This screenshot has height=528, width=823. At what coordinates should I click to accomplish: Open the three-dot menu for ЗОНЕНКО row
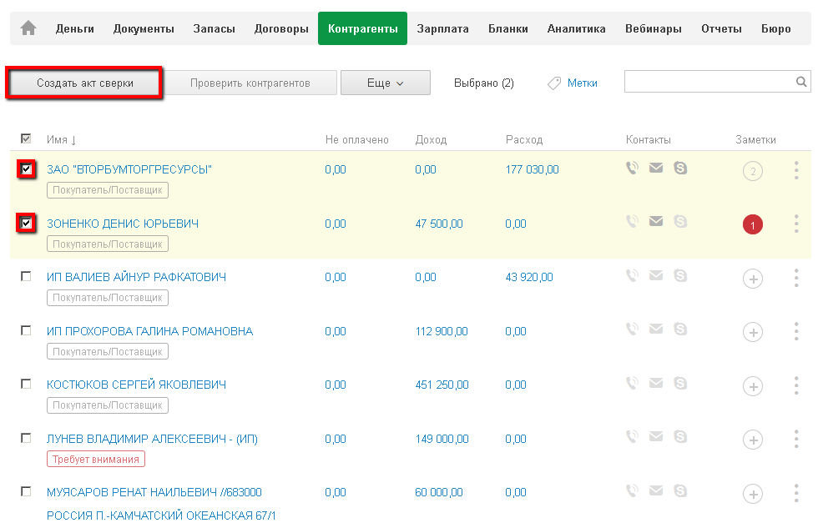point(796,224)
